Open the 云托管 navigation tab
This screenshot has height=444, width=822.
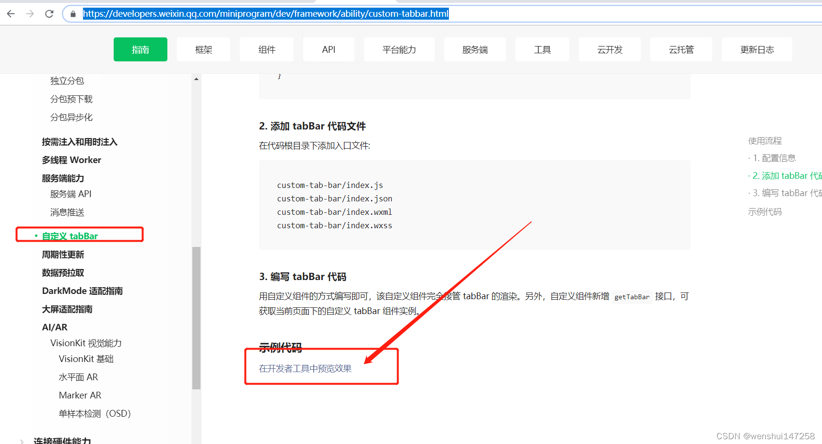[x=681, y=49]
